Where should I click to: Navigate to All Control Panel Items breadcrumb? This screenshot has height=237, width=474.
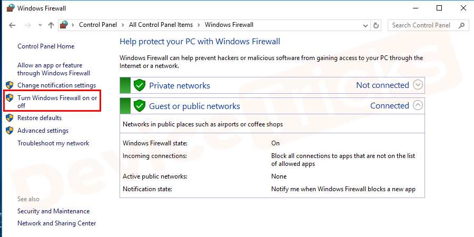pos(161,25)
